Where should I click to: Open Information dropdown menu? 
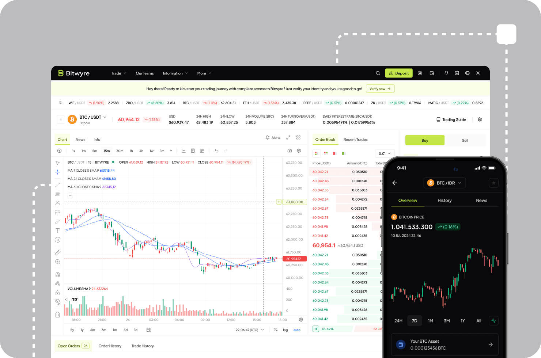pos(175,73)
